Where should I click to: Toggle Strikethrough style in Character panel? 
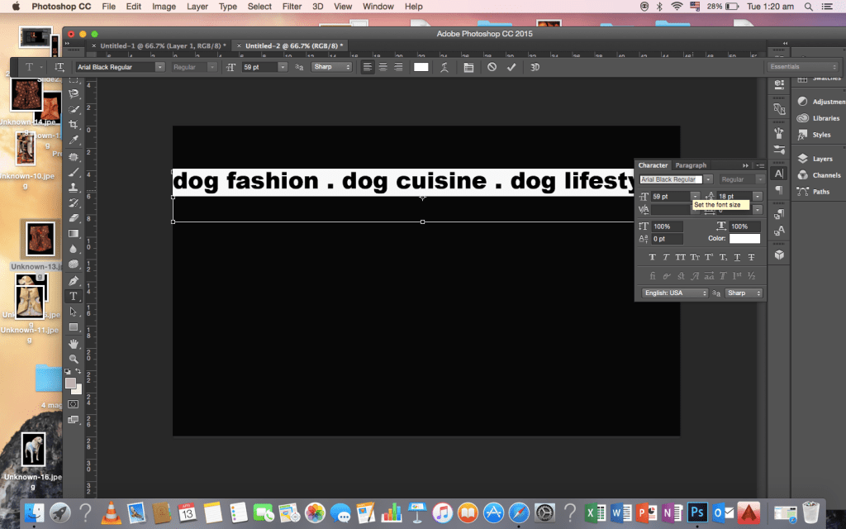coord(752,257)
